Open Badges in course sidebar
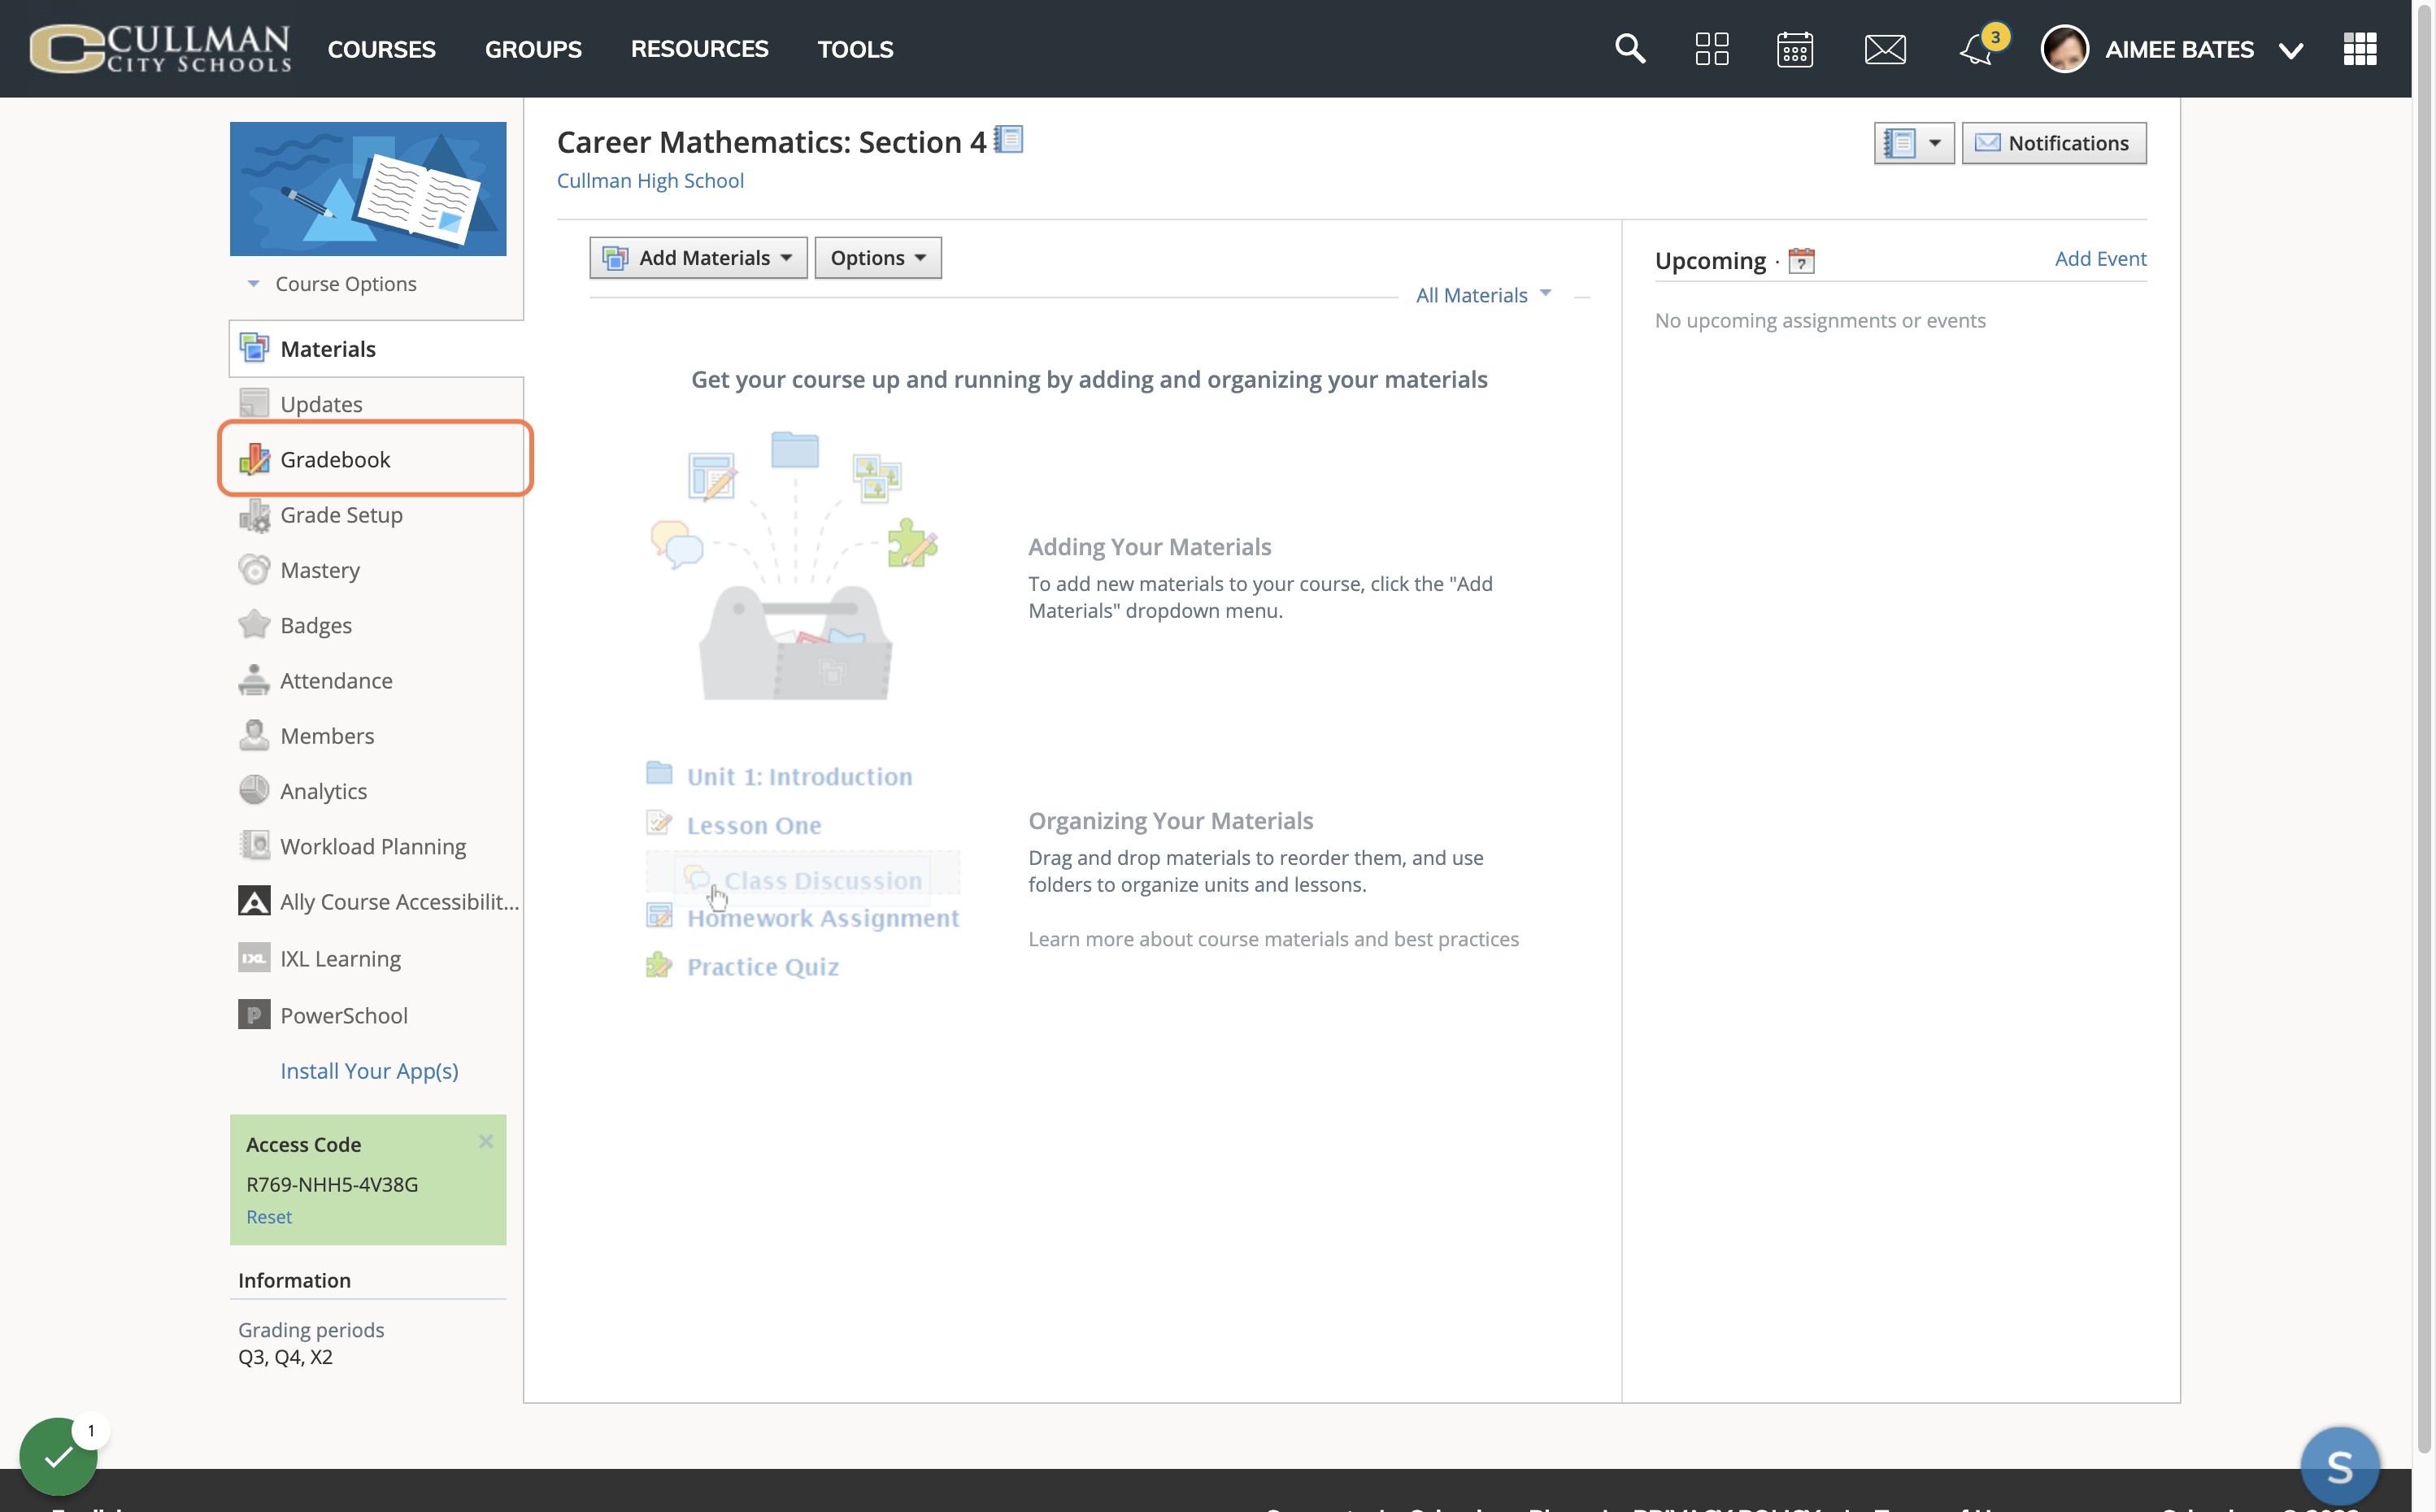Image resolution: width=2436 pixels, height=1512 pixels. click(x=315, y=625)
